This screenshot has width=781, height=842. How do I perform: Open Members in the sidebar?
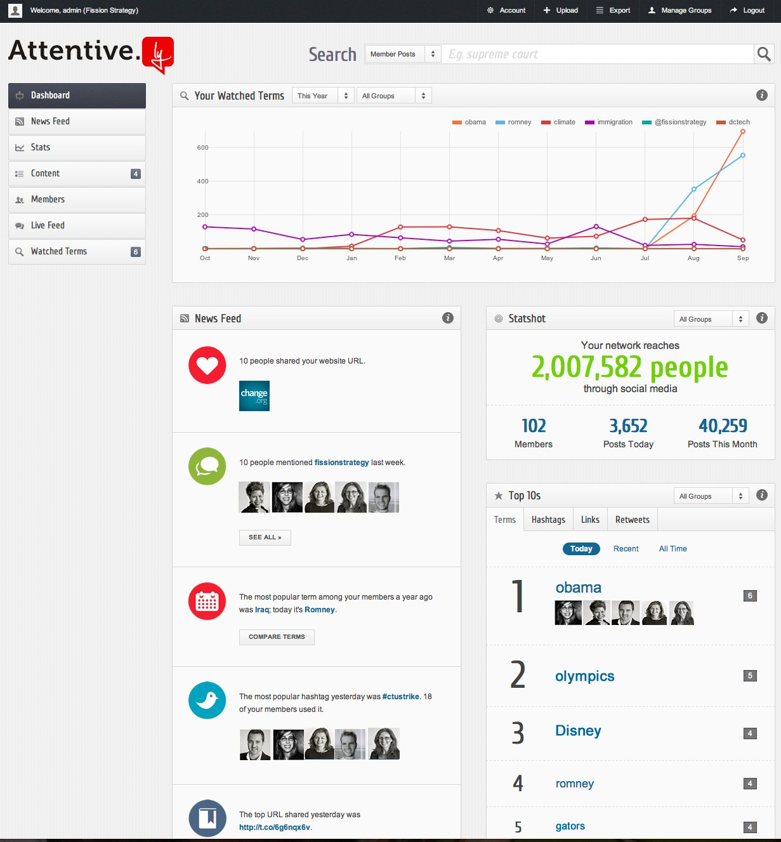[77, 199]
